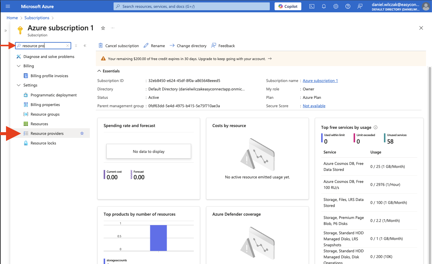Collapse the Settings section

click(x=19, y=85)
